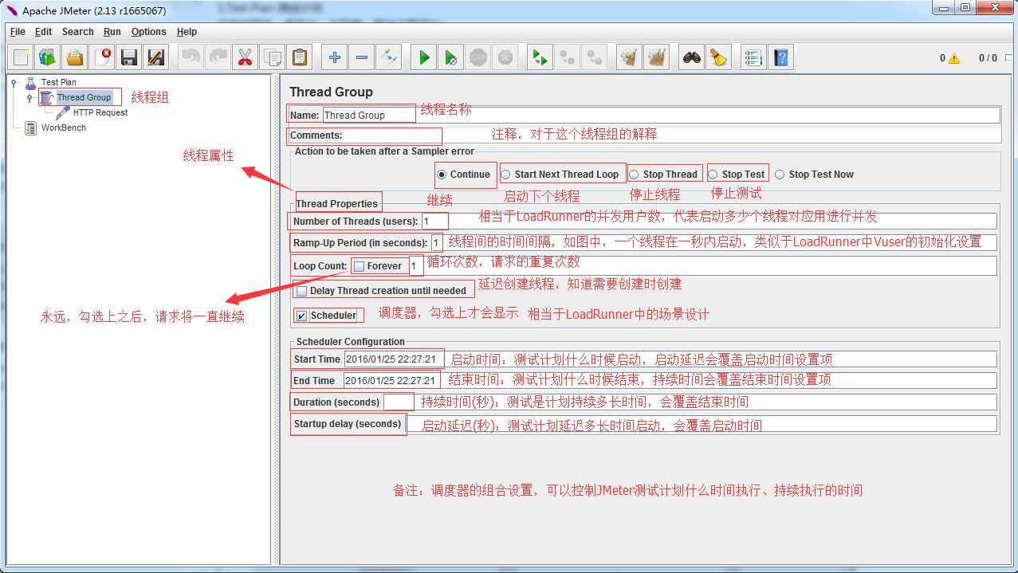Click the Open file toolbar icon
Image resolution: width=1018 pixels, height=573 pixels.
click(75, 57)
